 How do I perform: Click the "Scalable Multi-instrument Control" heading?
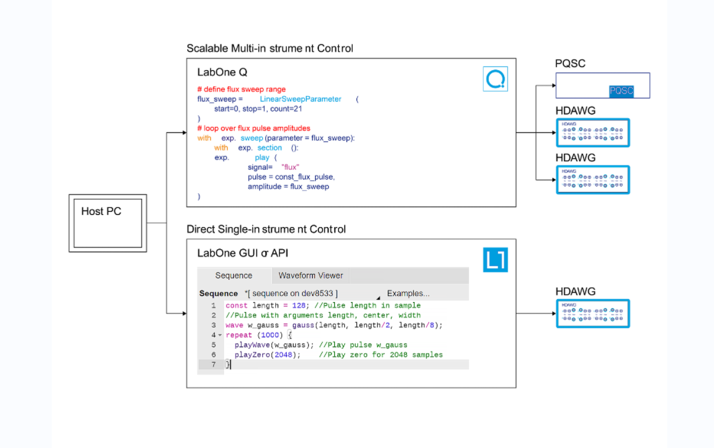pos(270,48)
